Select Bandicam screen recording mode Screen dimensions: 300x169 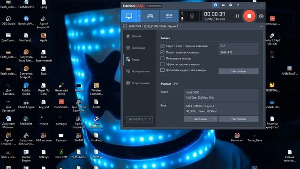[129, 16]
